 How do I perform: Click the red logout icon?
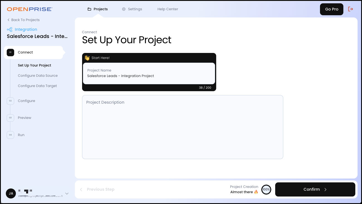[x=351, y=9]
